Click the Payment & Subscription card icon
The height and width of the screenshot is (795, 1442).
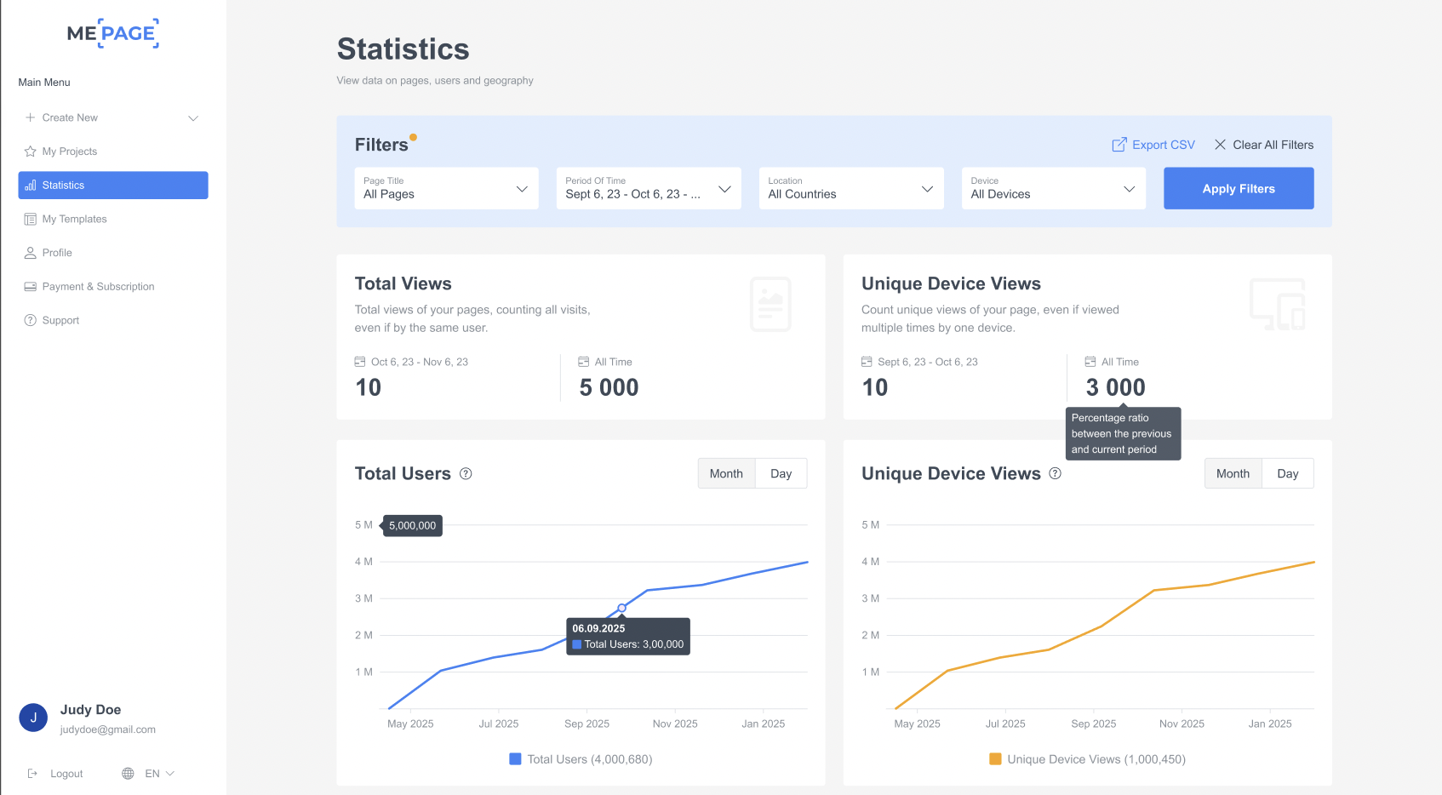31,286
